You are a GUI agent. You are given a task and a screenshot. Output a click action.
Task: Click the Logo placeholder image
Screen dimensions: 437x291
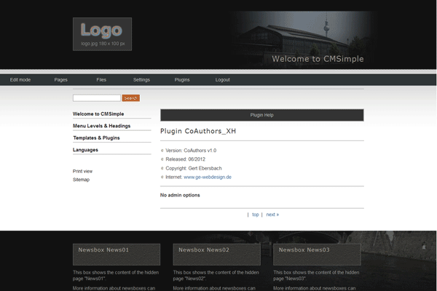102,34
